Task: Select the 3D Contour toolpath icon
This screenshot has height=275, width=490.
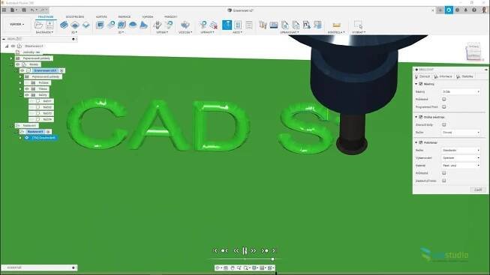Action: [133, 25]
